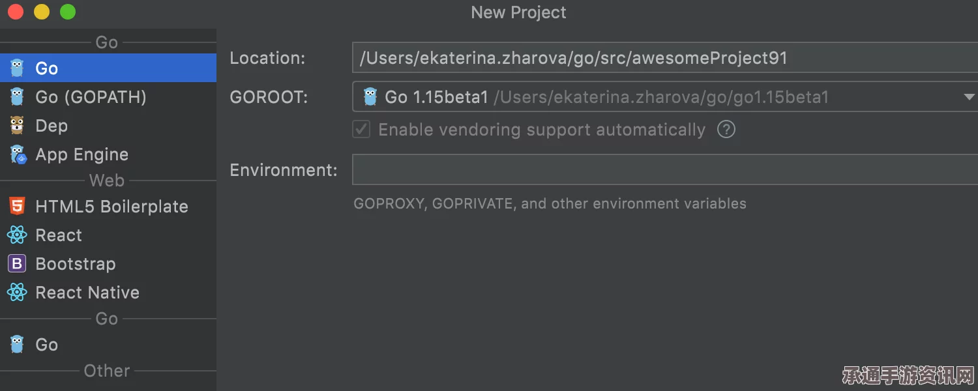Select the Dep project type icon
Viewport: 978px width, 391px height.
17,125
